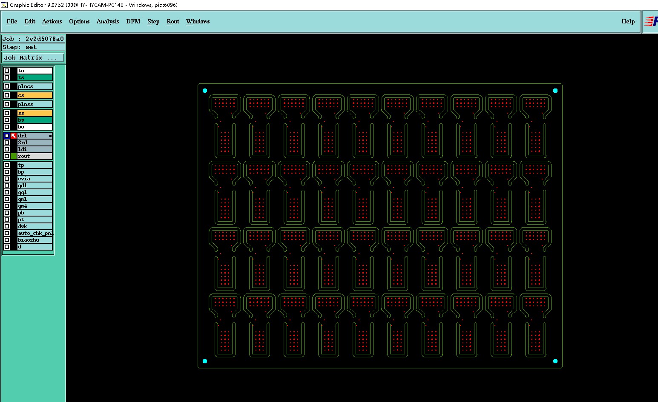Viewport: 658px width, 402px height.
Task: Toggle the checkbox for layer ts
Action: [7, 77]
